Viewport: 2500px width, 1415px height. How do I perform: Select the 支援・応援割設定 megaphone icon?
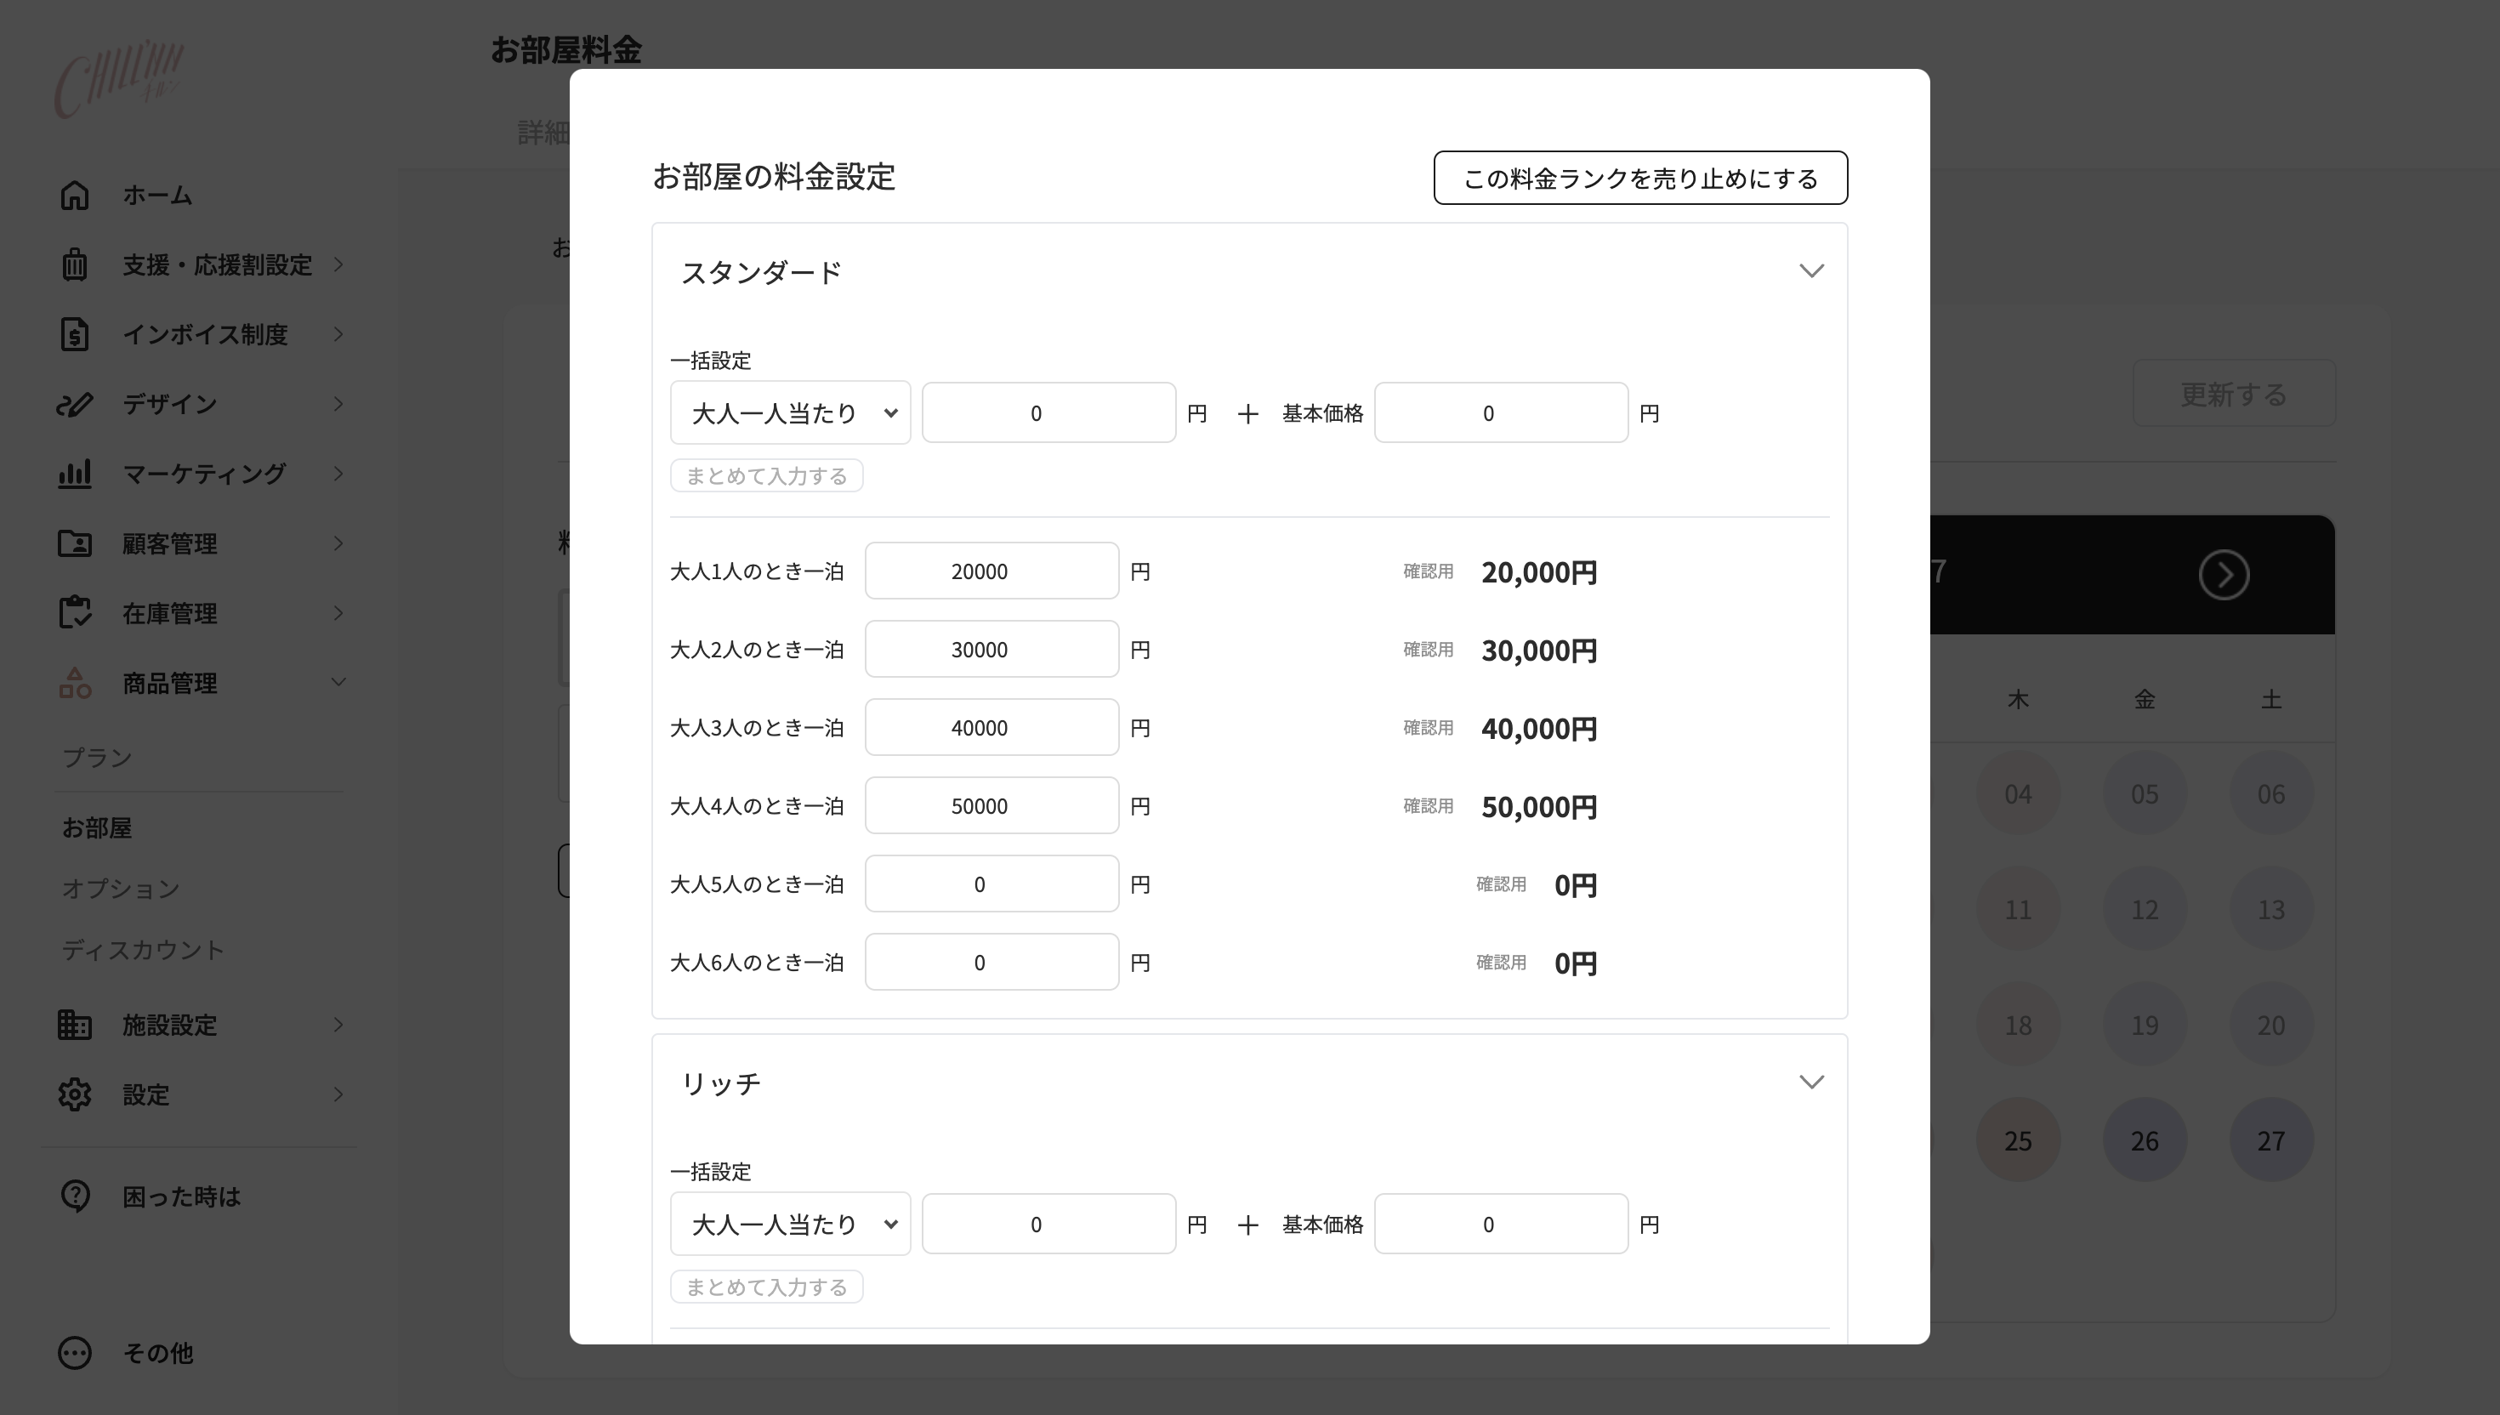coord(76,264)
